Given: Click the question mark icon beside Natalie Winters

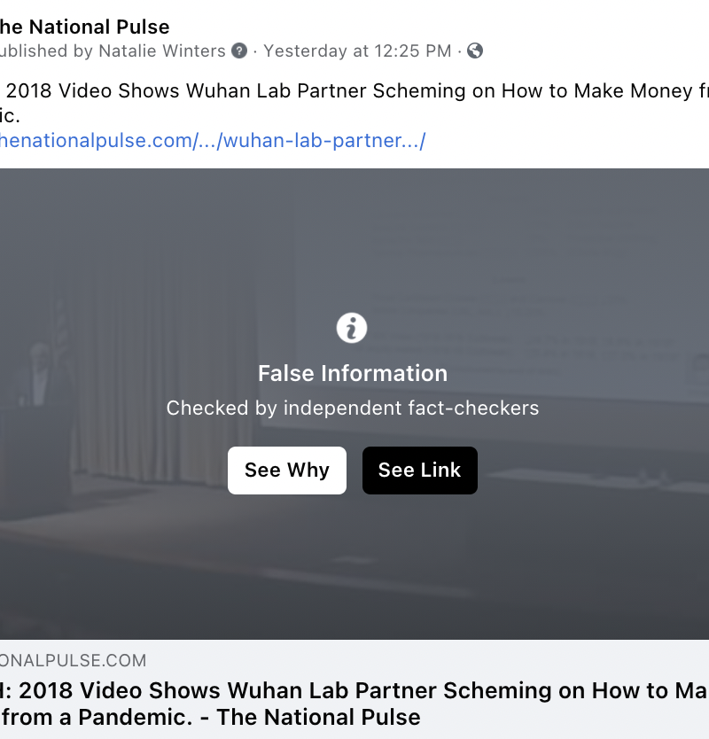Looking at the screenshot, I should tap(239, 51).
